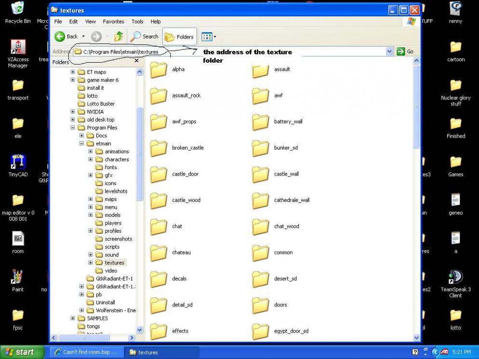The height and width of the screenshot is (359, 479).
Task: Open the TinyCAD desktop shortcut
Action: 18,162
